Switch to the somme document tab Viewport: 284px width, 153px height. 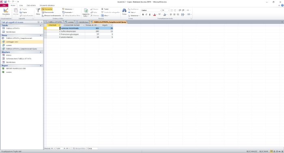tap(69, 22)
